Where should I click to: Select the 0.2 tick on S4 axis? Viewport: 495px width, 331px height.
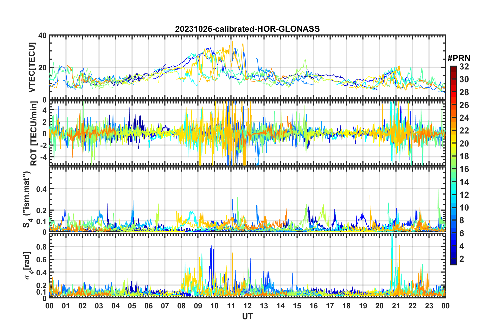pos(41,211)
